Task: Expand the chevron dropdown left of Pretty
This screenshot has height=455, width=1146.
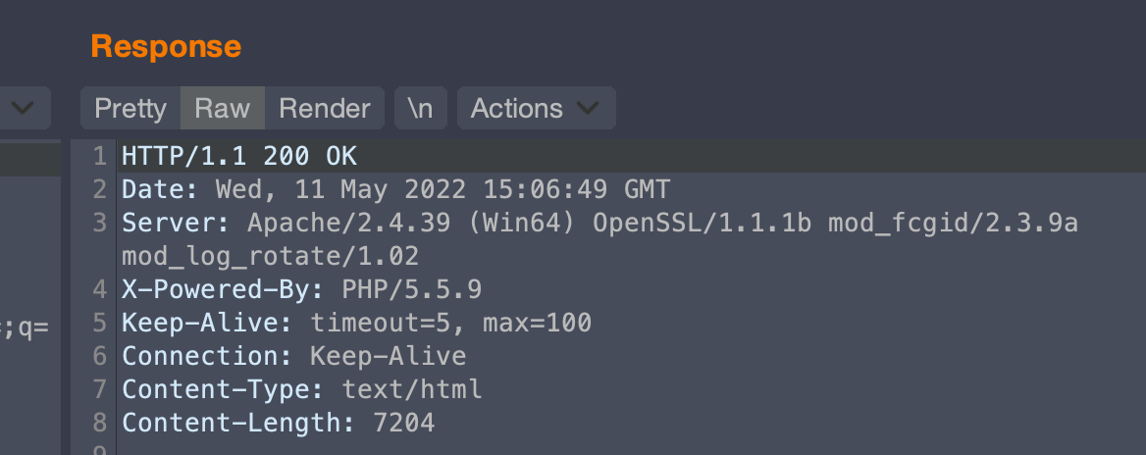Action: coord(26,108)
